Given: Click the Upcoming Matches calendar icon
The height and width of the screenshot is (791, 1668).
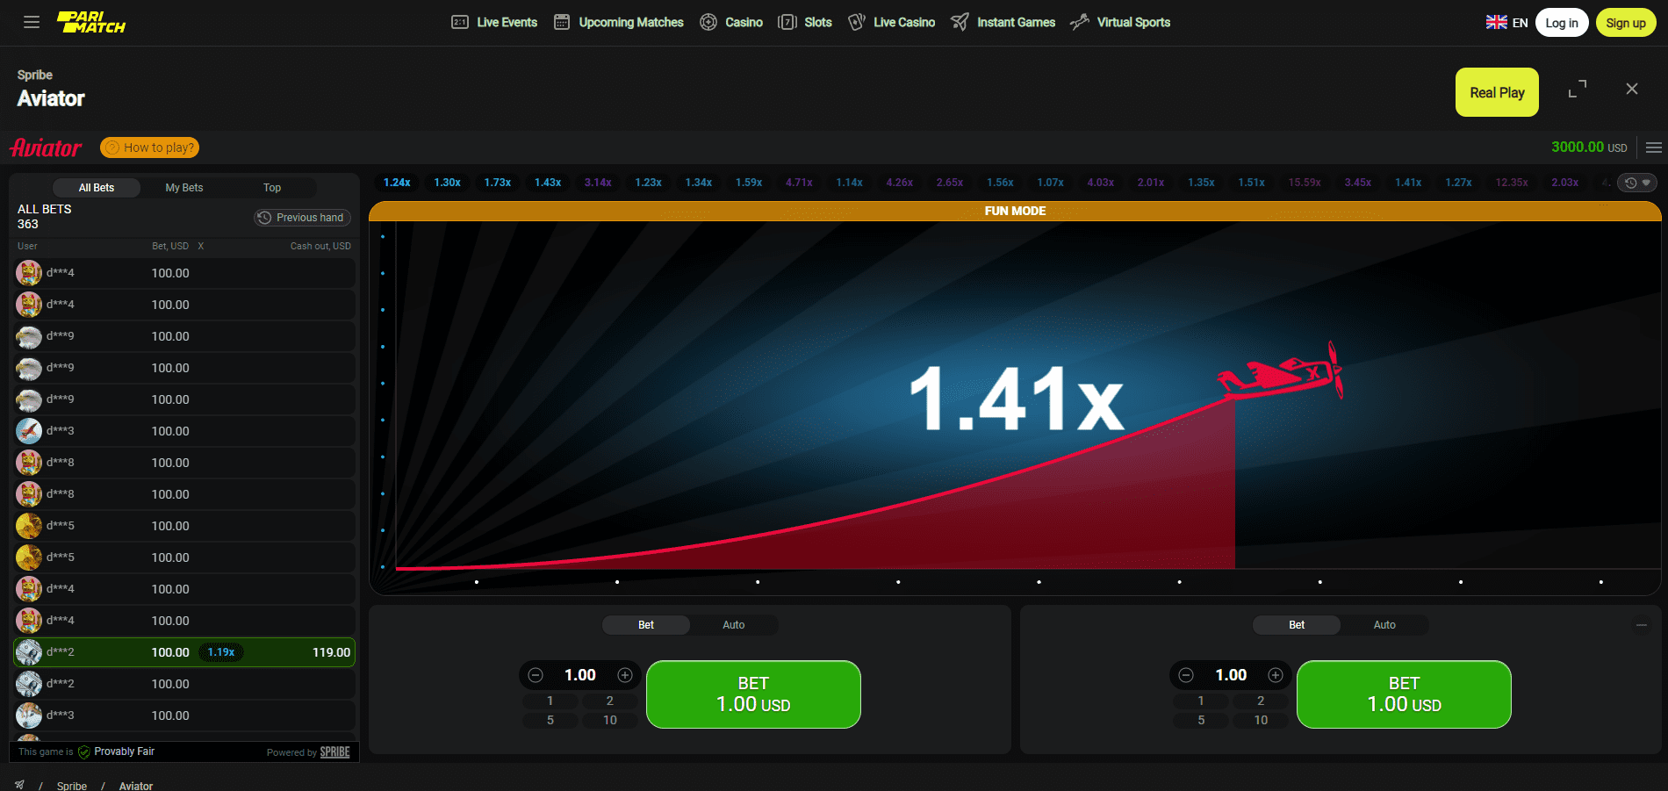Looking at the screenshot, I should point(562,22).
